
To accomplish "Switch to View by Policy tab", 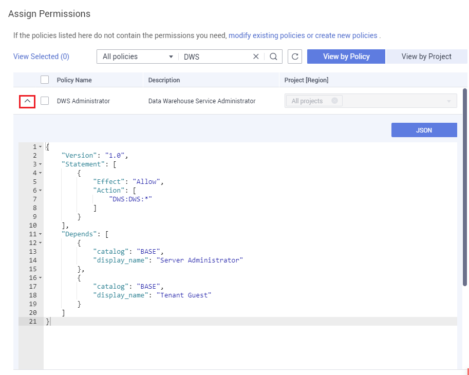I will tap(346, 57).
